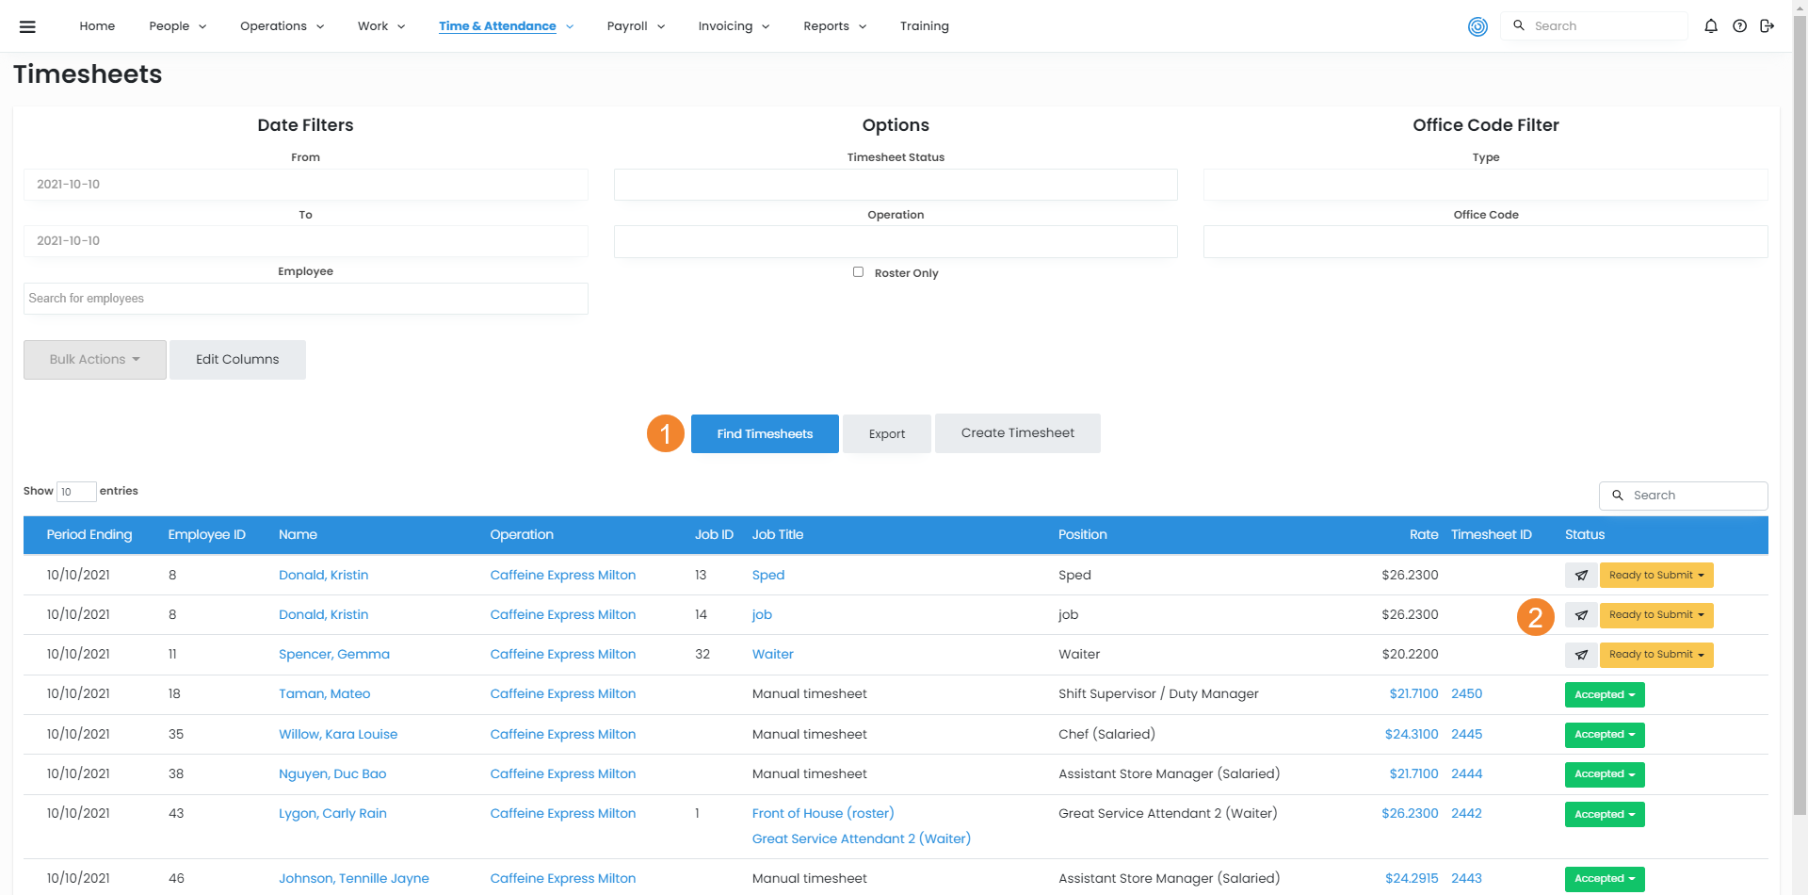1808x895 pixels.
Task: Click the page vertical scrollbar
Action: click(x=1800, y=377)
